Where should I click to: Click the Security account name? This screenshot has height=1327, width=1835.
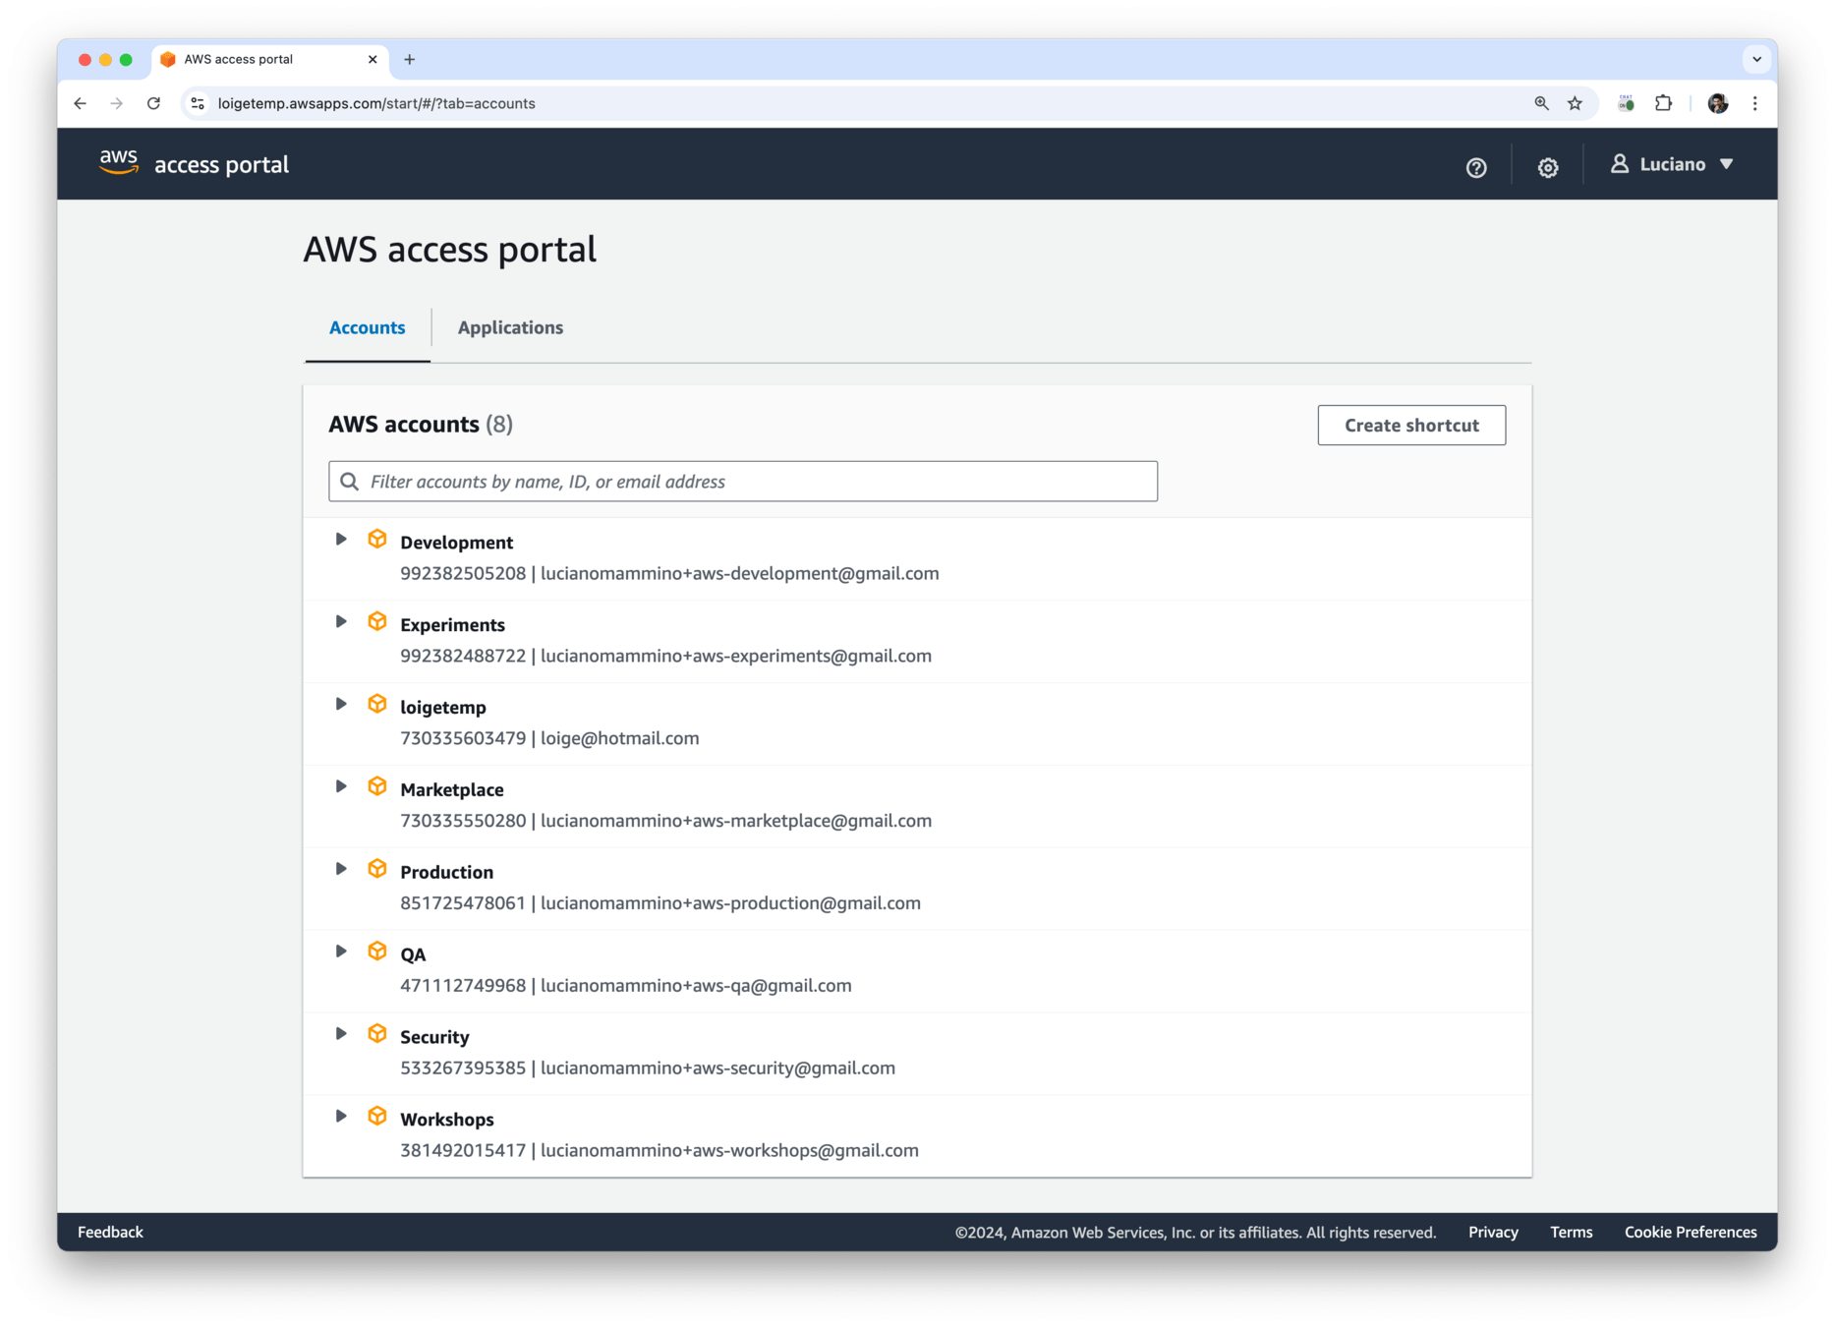[434, 1037]
